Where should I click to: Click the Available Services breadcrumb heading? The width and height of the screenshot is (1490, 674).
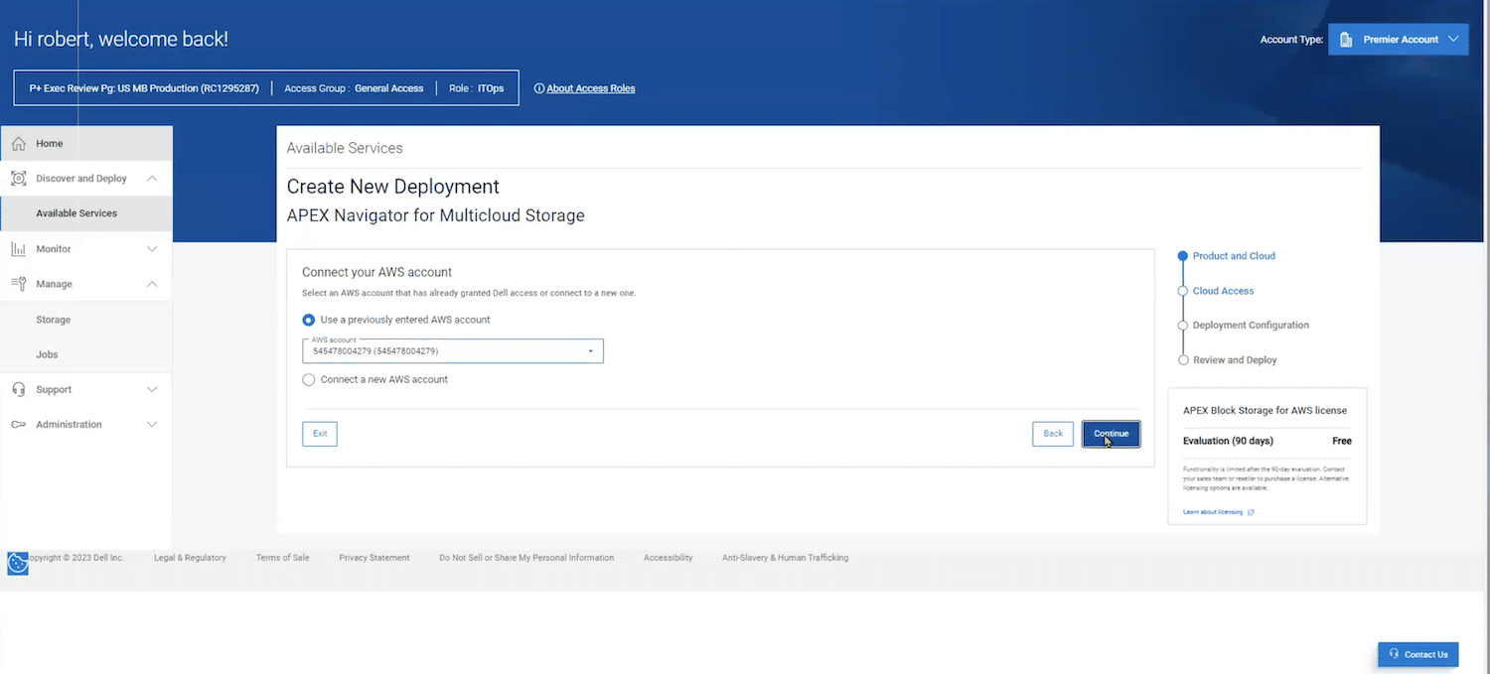[345, 148]
